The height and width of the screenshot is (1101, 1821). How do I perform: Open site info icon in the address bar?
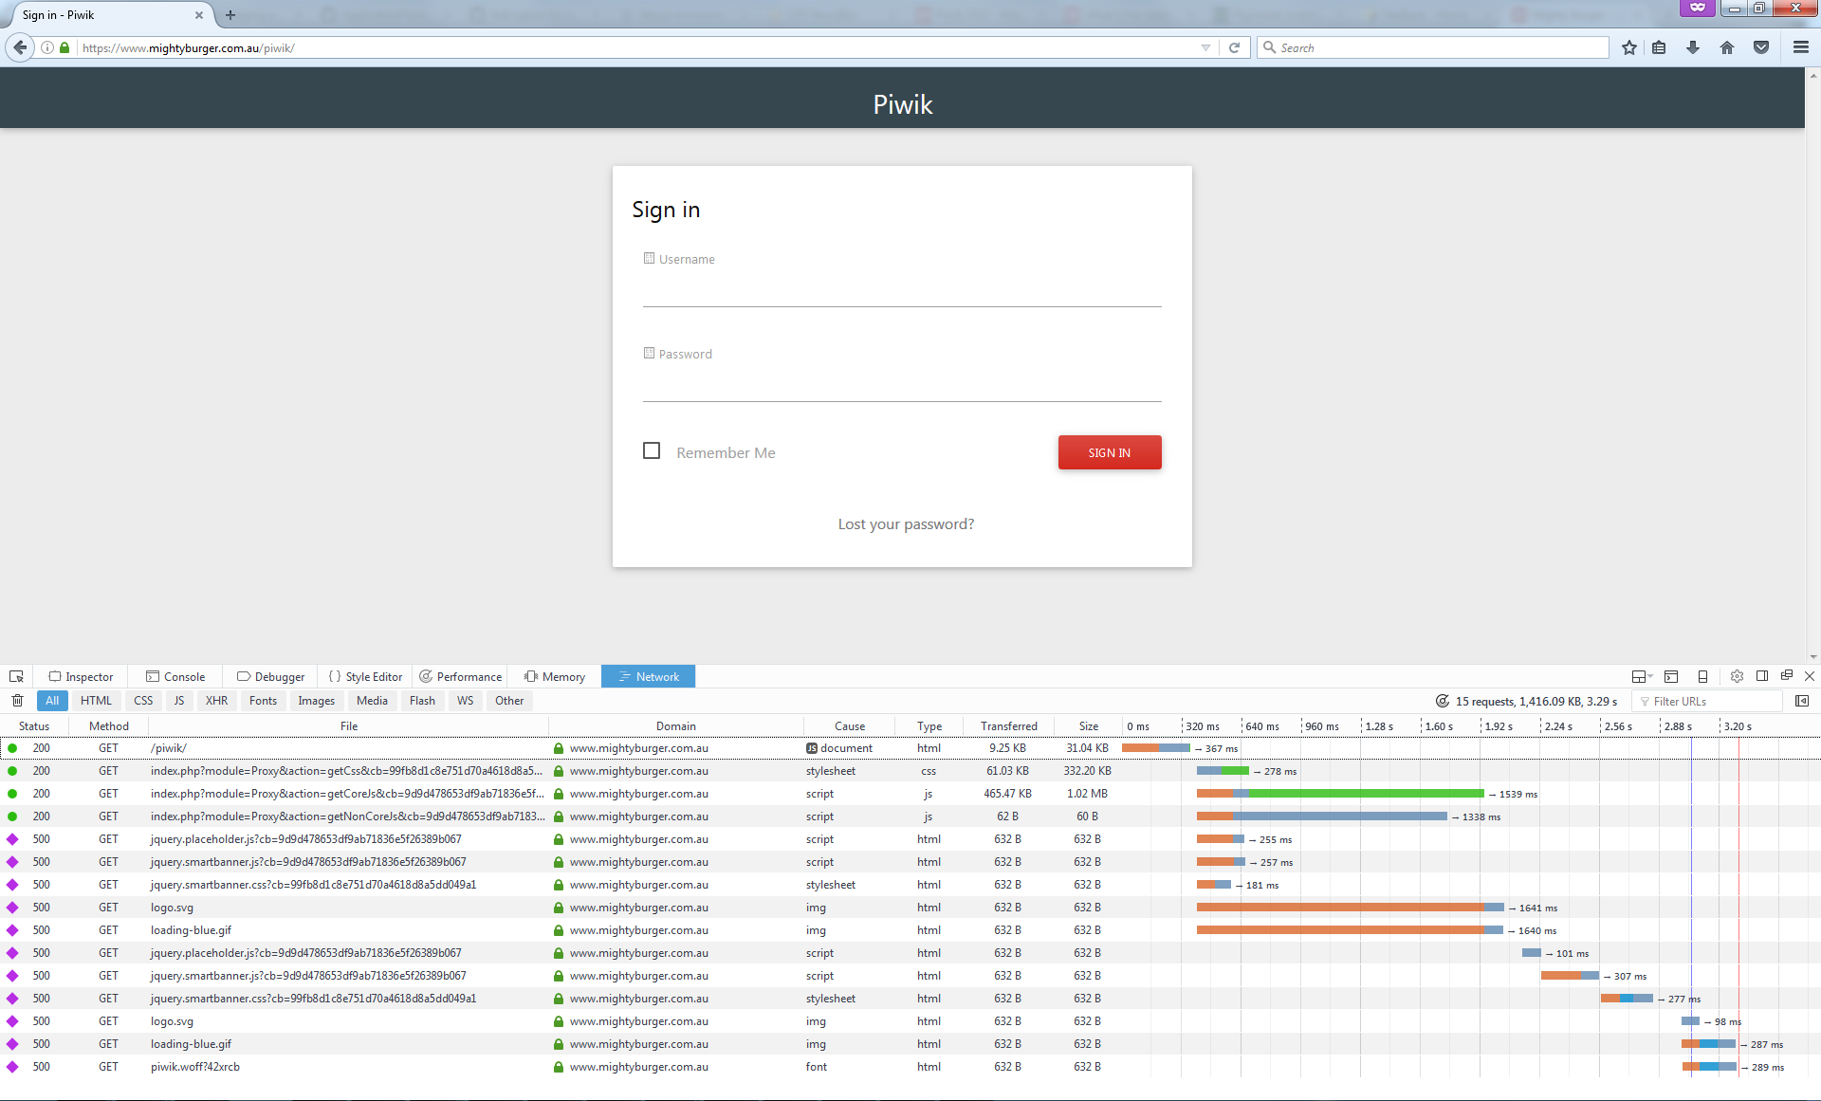pyautogui.click(x=47, y=47)
